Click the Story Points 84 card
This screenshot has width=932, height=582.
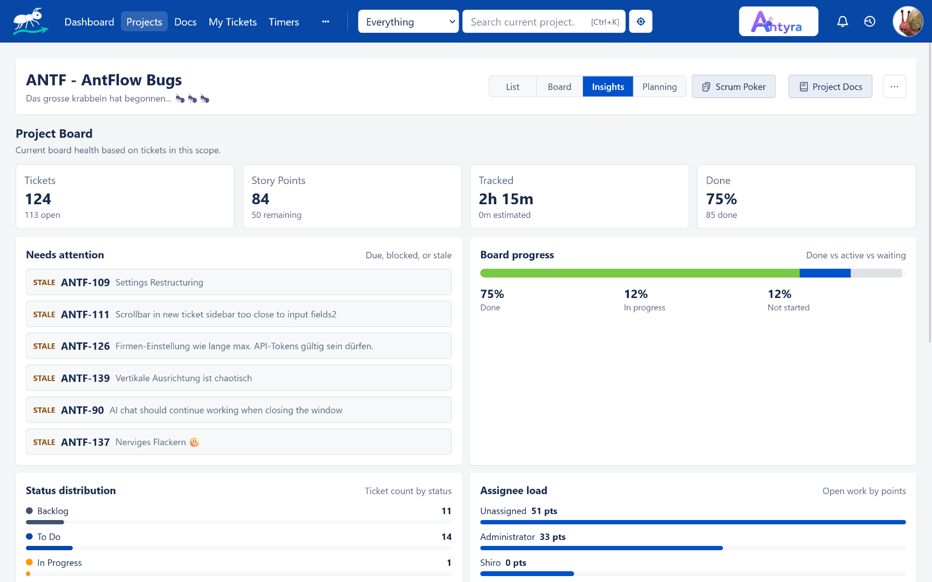352,196
